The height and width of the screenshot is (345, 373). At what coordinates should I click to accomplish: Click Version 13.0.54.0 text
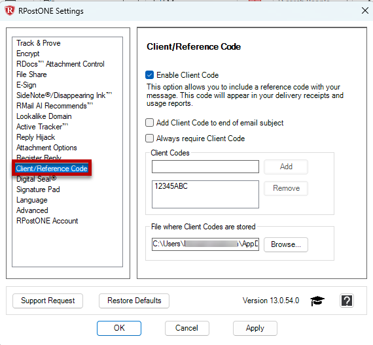coord(271,301)
